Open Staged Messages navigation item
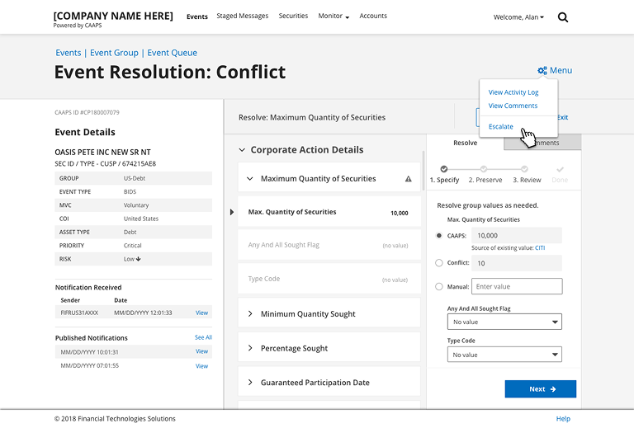 242,16
